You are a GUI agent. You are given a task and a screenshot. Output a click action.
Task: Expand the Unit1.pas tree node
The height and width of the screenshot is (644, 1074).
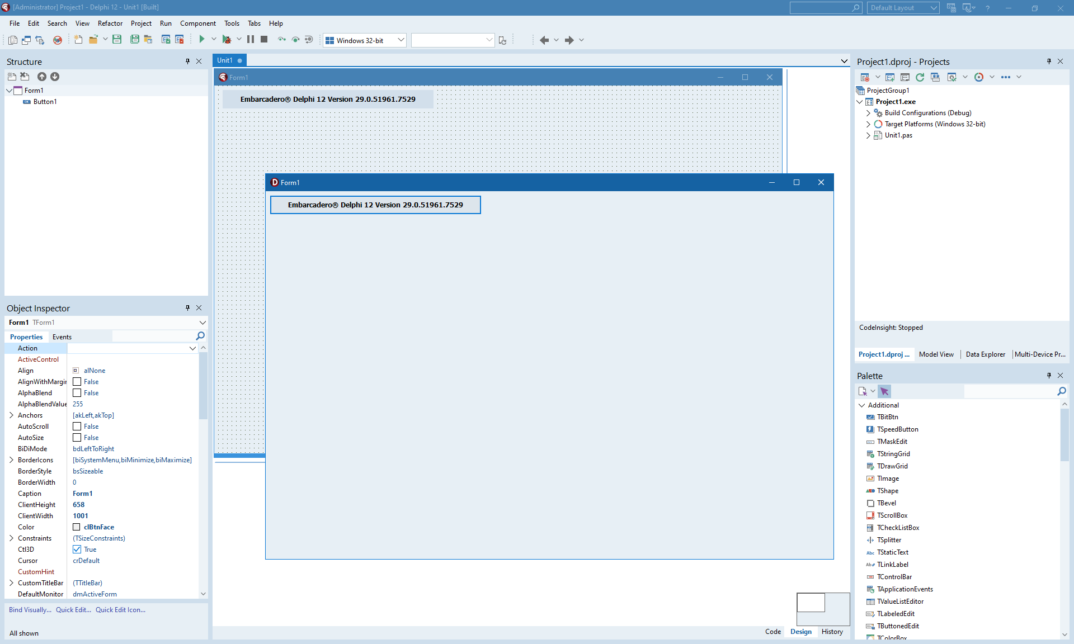868,135
